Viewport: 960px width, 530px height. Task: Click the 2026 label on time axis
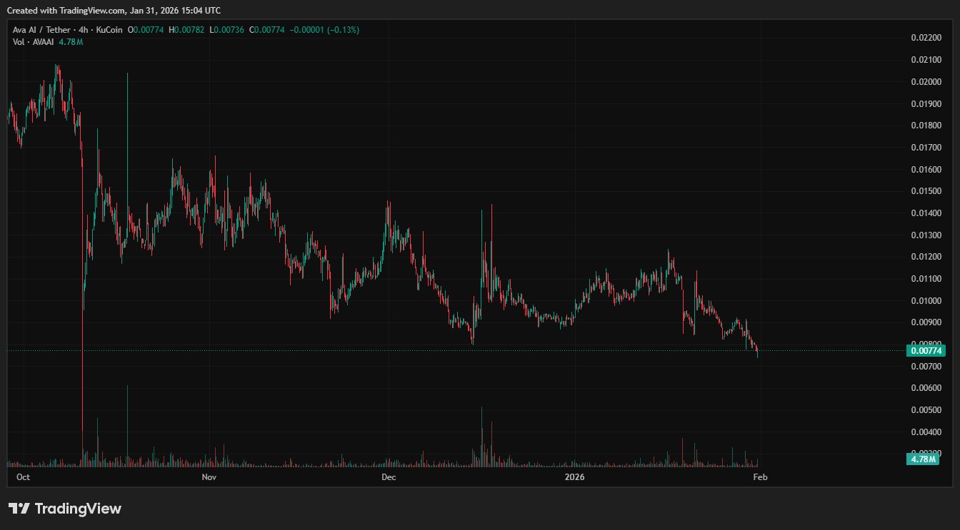pyautogui.click(x=574, y=476)
